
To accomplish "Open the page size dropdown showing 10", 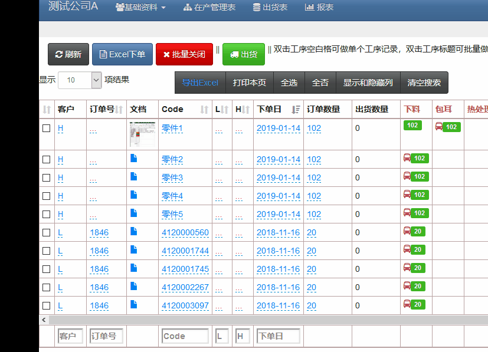I will point(80,80).
